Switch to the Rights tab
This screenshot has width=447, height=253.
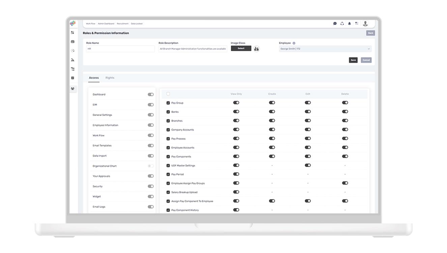110,78
